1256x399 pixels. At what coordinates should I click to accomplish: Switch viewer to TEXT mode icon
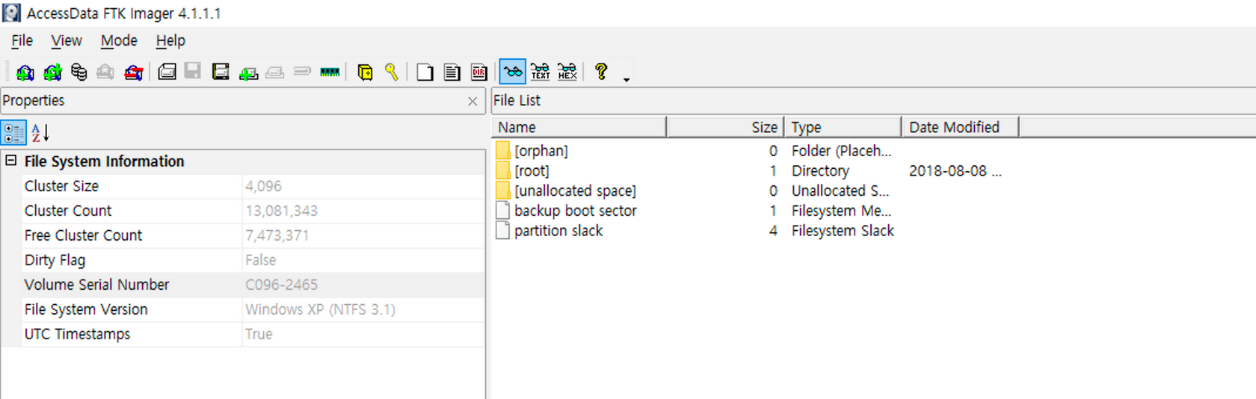[541, 72]
